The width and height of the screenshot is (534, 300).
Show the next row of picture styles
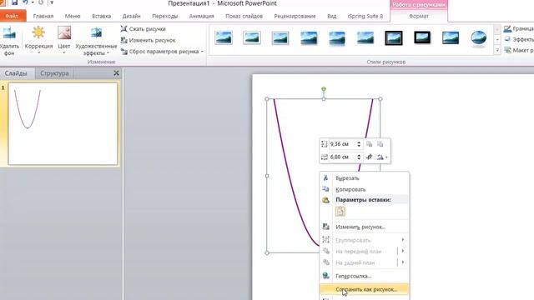click(497, 40)
